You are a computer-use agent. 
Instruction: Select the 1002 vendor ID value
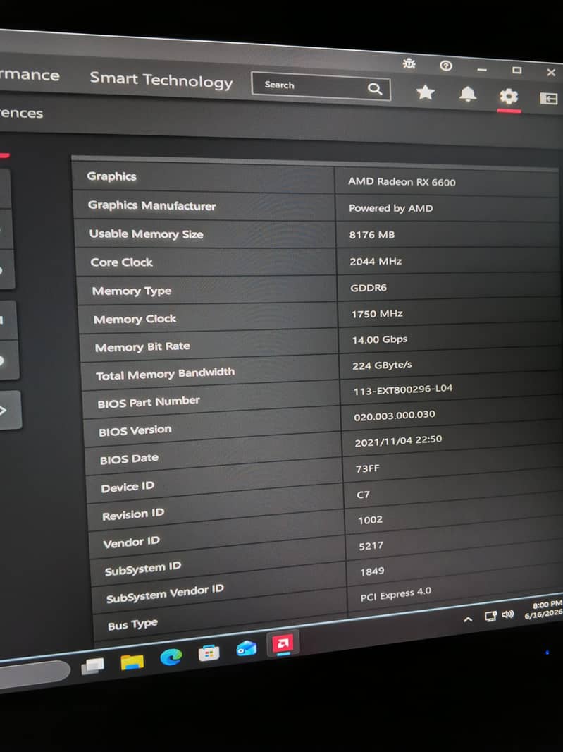point(370,520)
